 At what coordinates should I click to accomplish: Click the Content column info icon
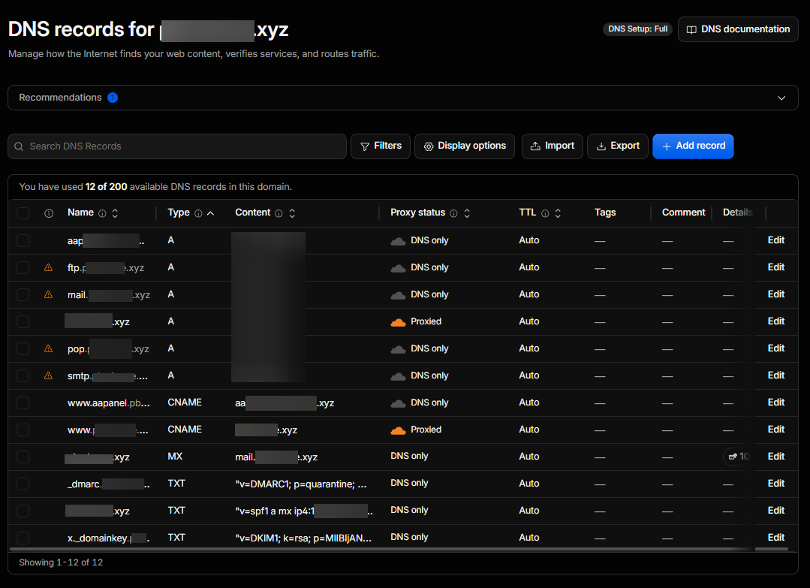[x=279, y=213]
